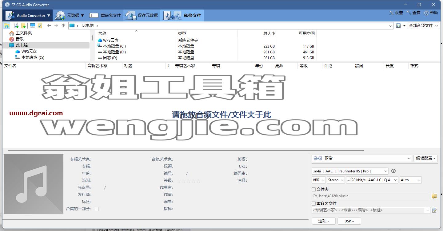The width and height of the screenshot is (443, 231).
Task: Select 此电脑 in the folder tree
Action: (x=22, y=45)
